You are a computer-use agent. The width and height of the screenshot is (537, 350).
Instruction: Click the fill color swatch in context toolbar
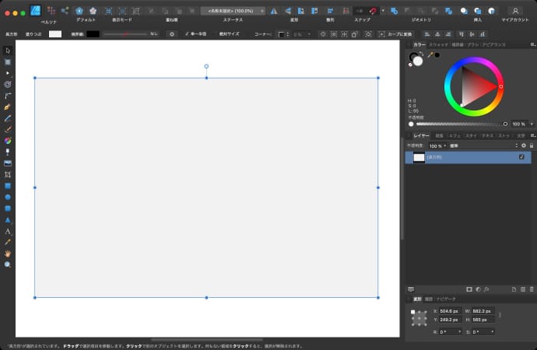coord(55,34)
